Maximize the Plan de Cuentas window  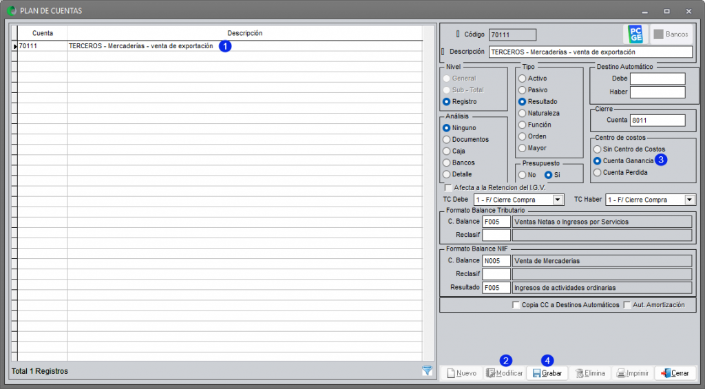pyautogui.click(x=666, y=11)
